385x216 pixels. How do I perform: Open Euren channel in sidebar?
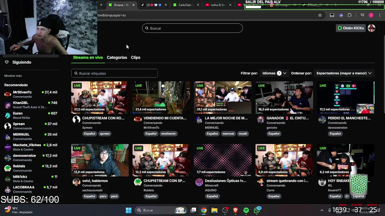[31, 115]
